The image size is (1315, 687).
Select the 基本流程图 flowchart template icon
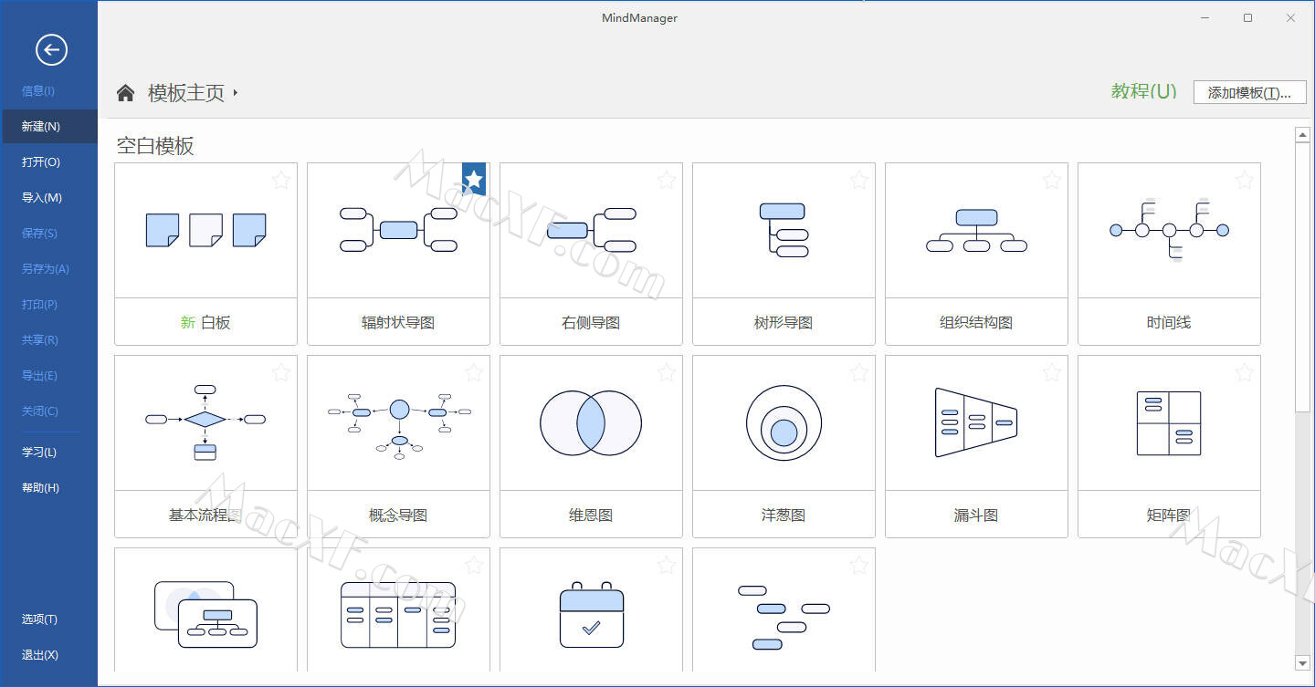(x=205, y=422)
